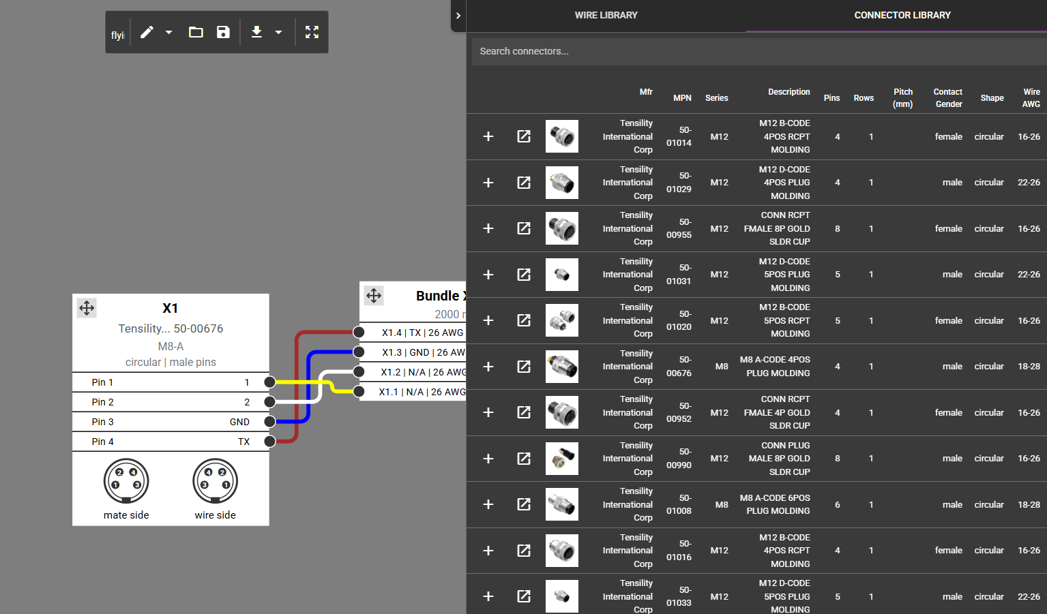Add the M8 A-CODE 6POS PLUG with the plus icon
The width and height of the screenshot is (1047, 614).
pos(488,504)
